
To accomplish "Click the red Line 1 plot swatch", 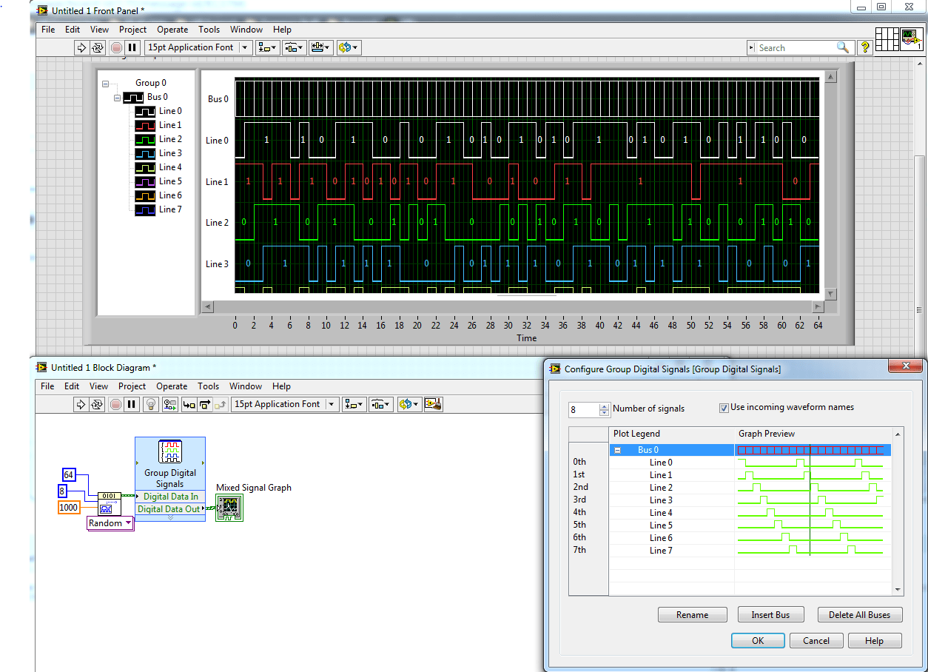I will click(x=145, y=125).
